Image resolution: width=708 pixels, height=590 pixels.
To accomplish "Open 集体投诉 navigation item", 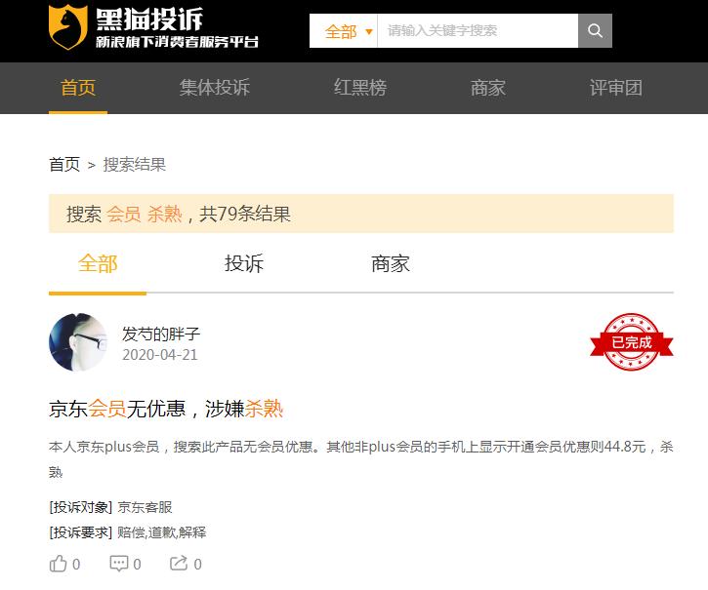I will 215,88.
